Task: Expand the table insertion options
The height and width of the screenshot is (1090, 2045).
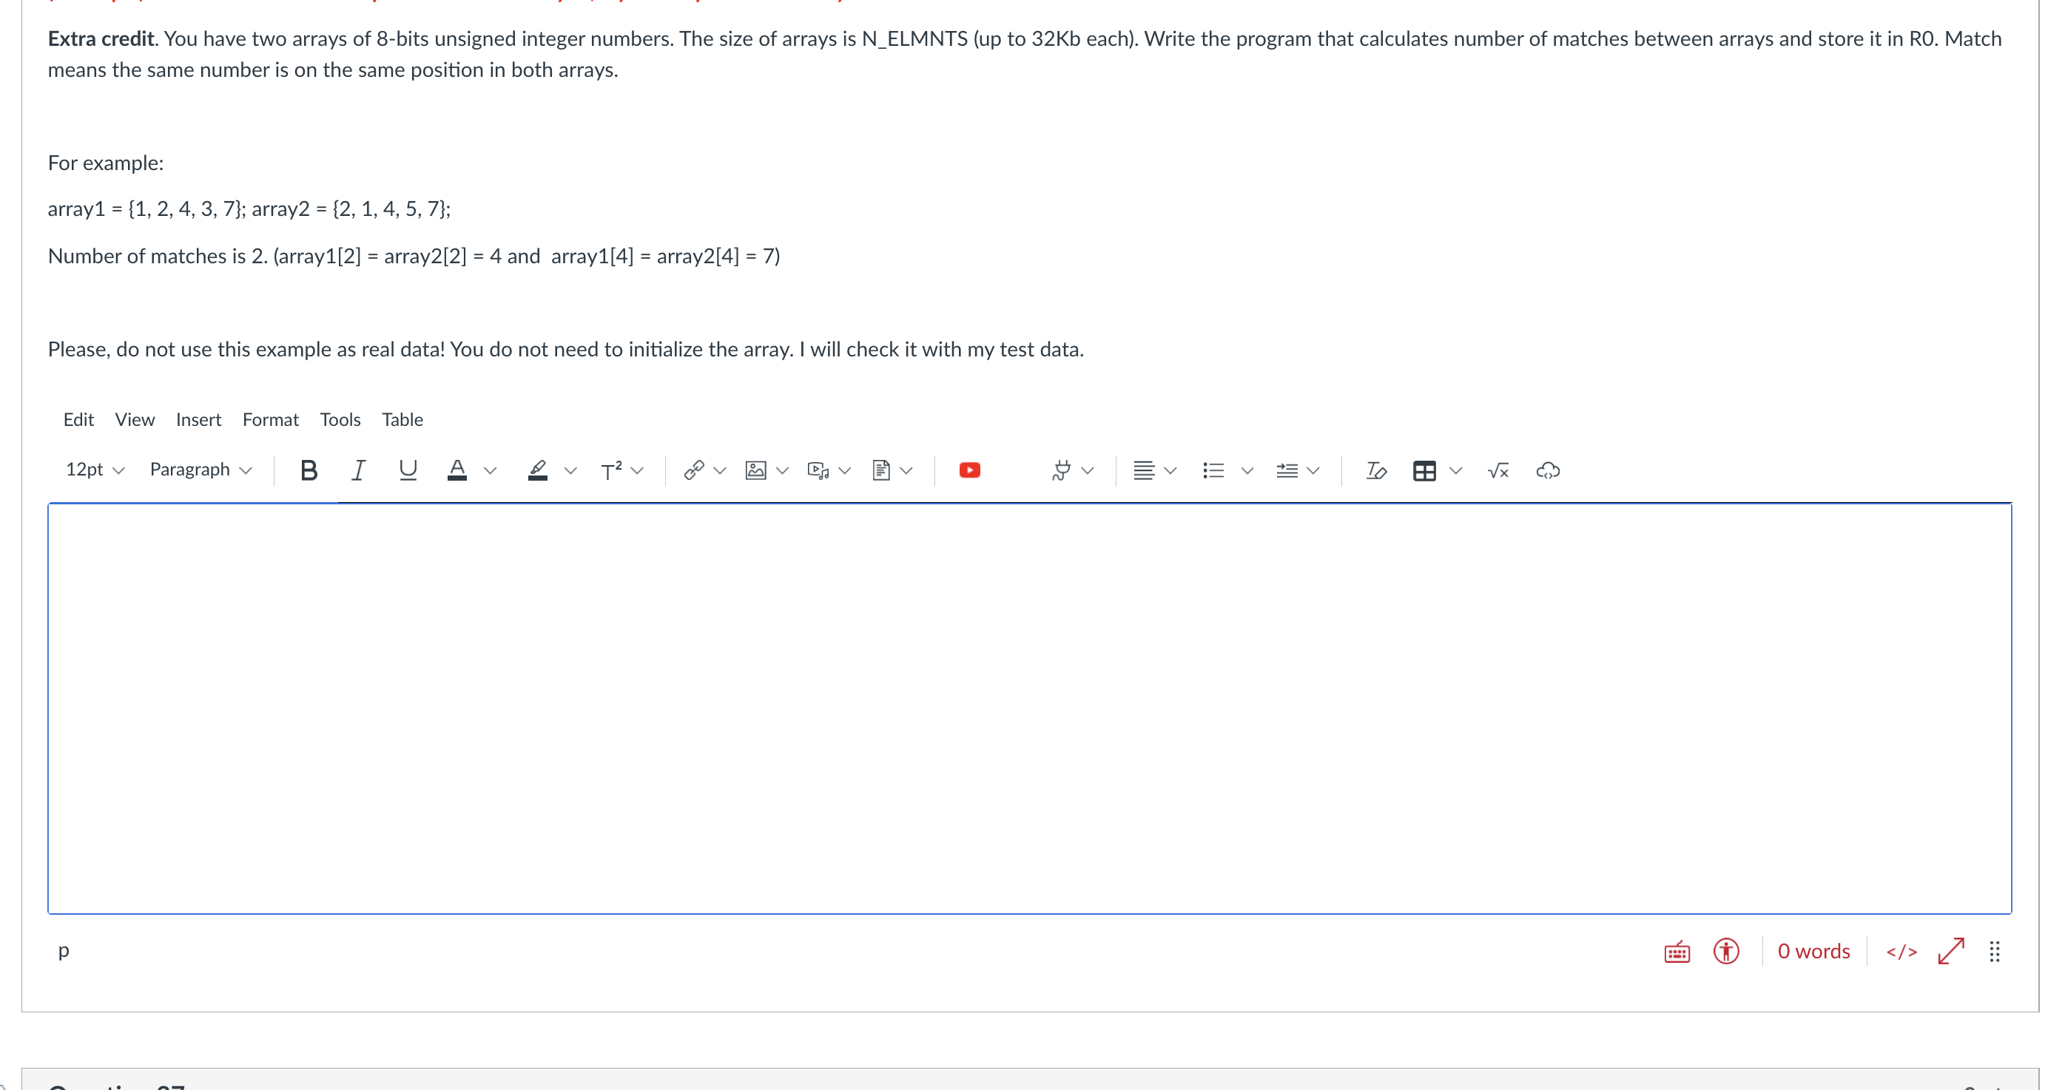Action: click(x=1455, y=470)
